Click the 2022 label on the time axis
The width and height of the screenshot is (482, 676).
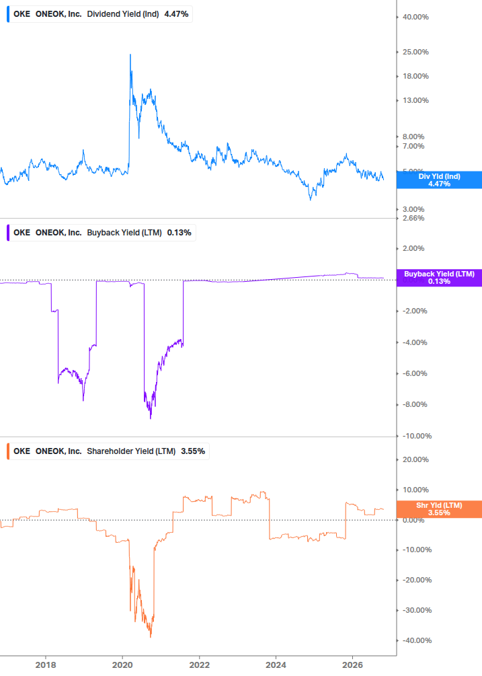pyautogui.click(x=200, y=665)
